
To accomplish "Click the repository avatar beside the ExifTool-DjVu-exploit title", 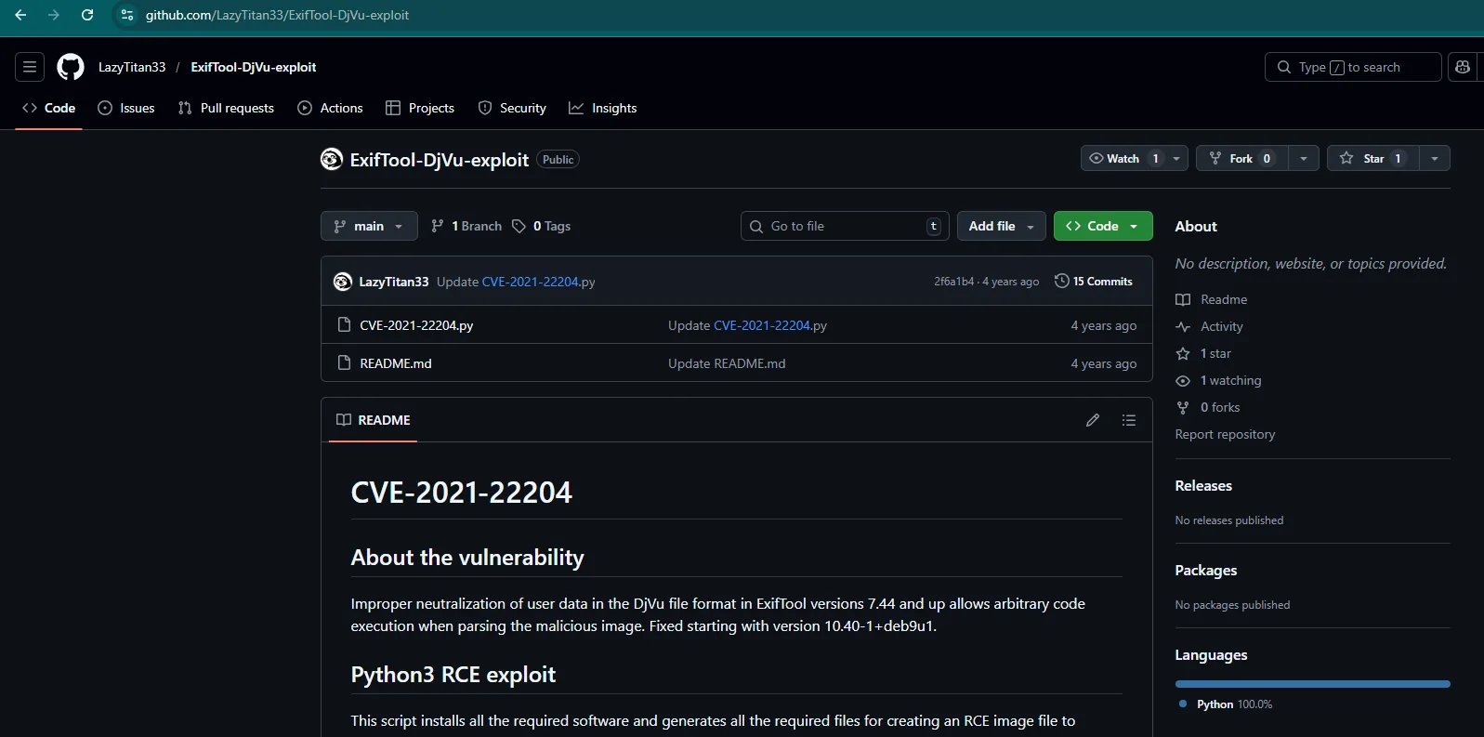I will tap(332, 159).
